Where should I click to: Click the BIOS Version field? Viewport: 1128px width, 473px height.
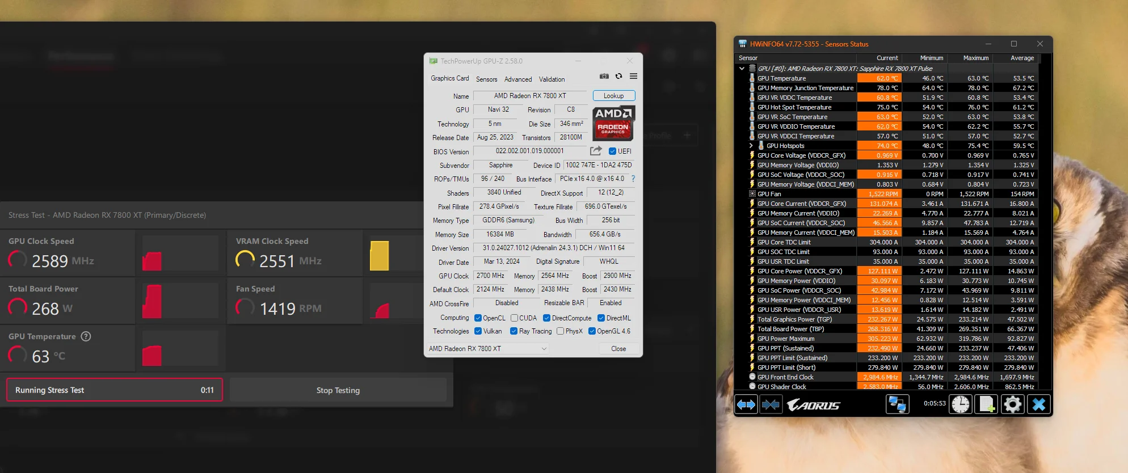coord(530,151)
